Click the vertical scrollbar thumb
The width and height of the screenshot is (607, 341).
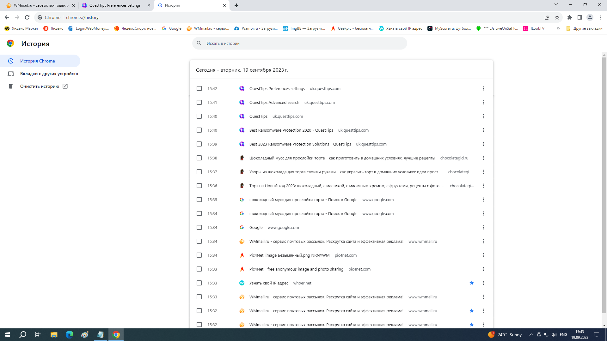(x=604, y=185)
